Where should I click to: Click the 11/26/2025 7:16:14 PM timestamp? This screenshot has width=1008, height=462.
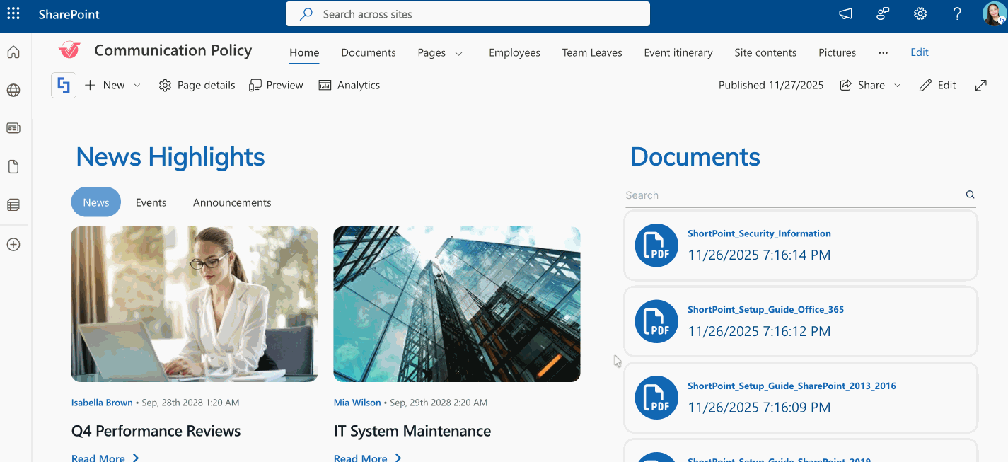coord(759,255)
